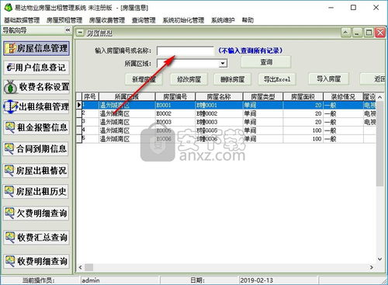Select row with 房屋编号 E0003
Image resolution: width=388 pixels, height=285 pixels.
point(226,122)
